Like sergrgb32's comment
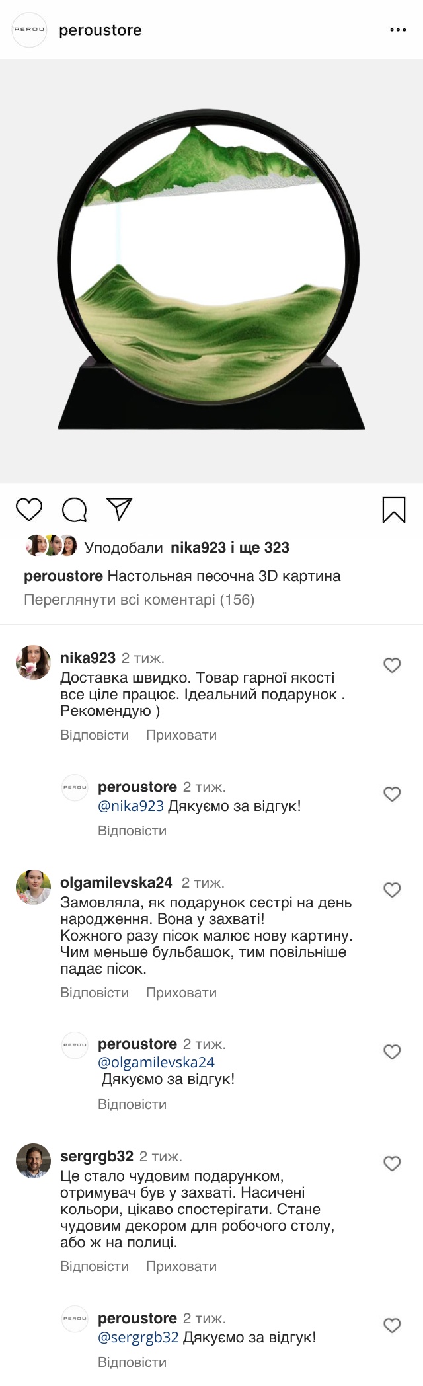Screen dimensions: 423x1386 pos(392,1164)
